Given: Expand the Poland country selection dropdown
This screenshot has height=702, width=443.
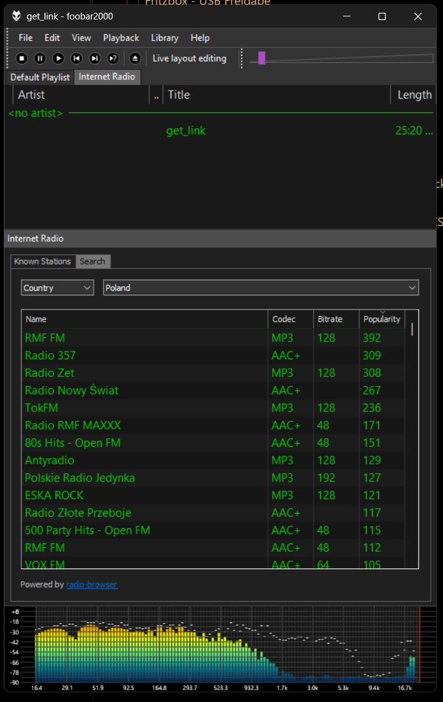Looking at the screenshot, I should pyautogui.click(x=260, y=288).
